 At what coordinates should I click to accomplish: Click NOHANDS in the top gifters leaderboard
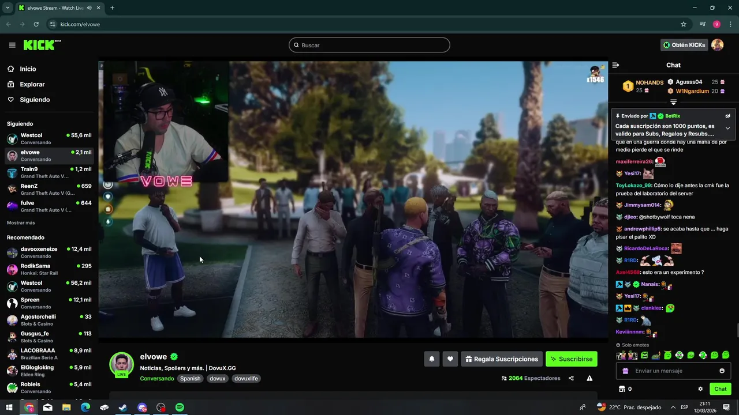(650, 82)
